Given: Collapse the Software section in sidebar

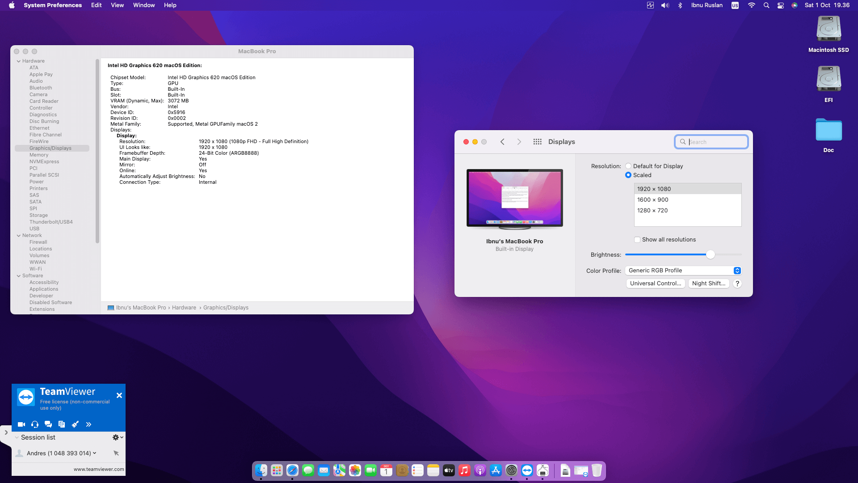Looking at the screenshot, I should tap(19, 276).
